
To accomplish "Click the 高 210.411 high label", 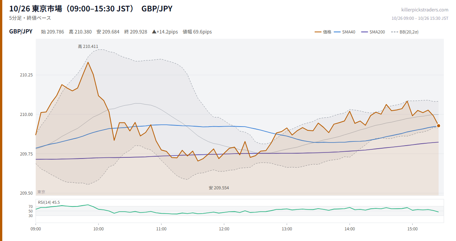I will click(88, 46).
